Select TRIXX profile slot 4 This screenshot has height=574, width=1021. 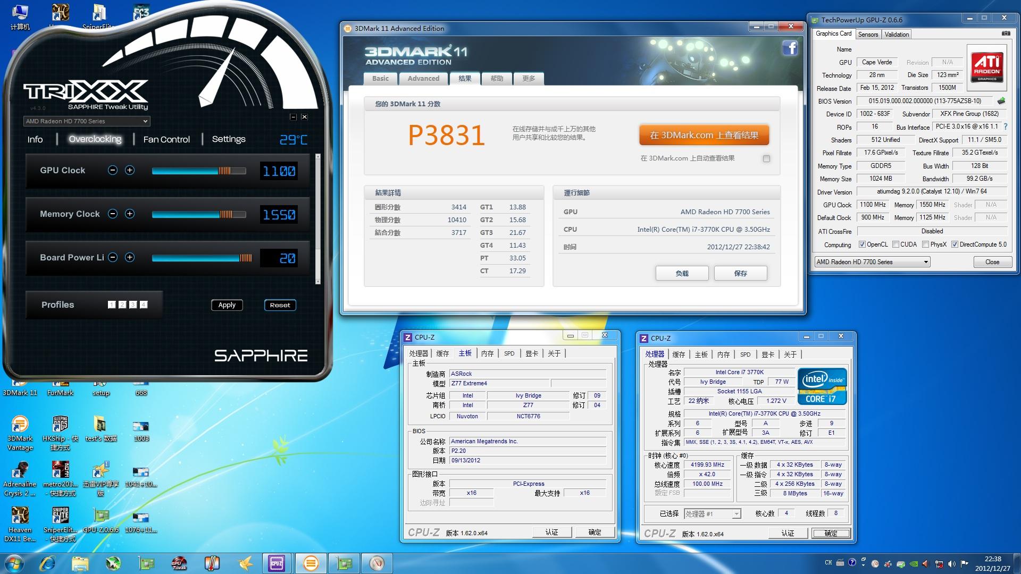tap(144, 305)
